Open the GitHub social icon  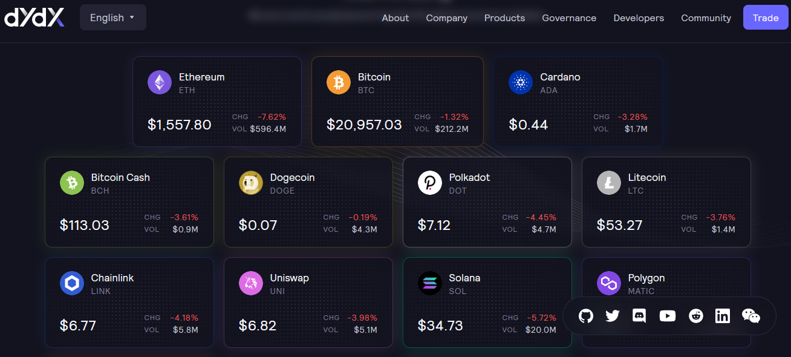coord(585,316)
